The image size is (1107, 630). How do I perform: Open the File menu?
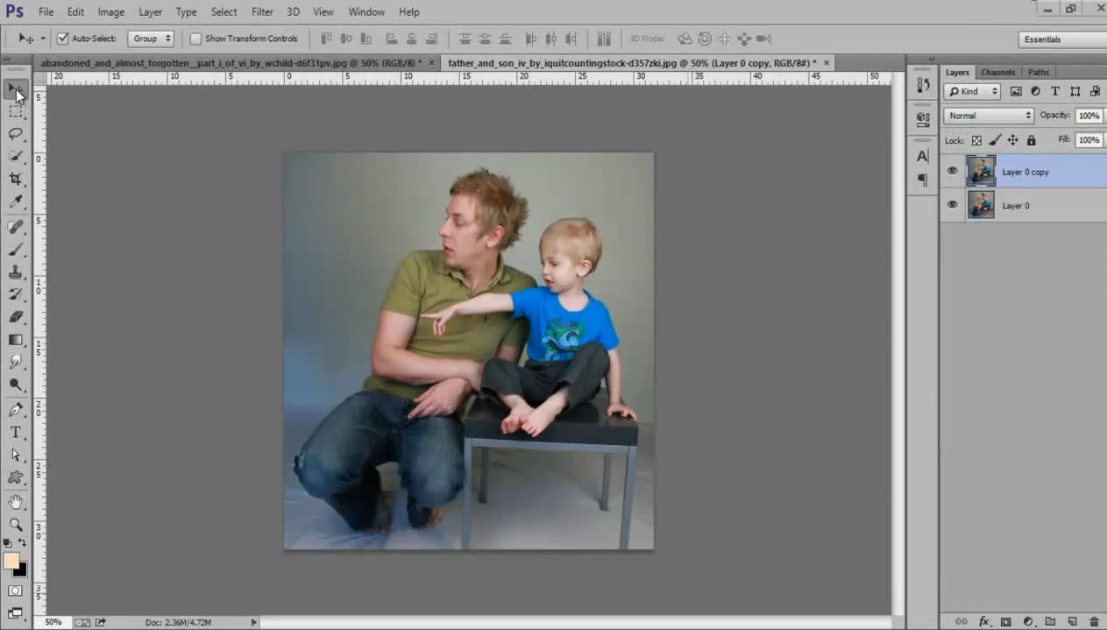coord(46,12)
